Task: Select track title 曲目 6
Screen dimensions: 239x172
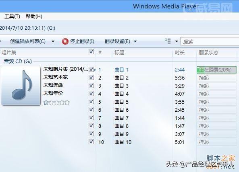Action: pos(121,110)
